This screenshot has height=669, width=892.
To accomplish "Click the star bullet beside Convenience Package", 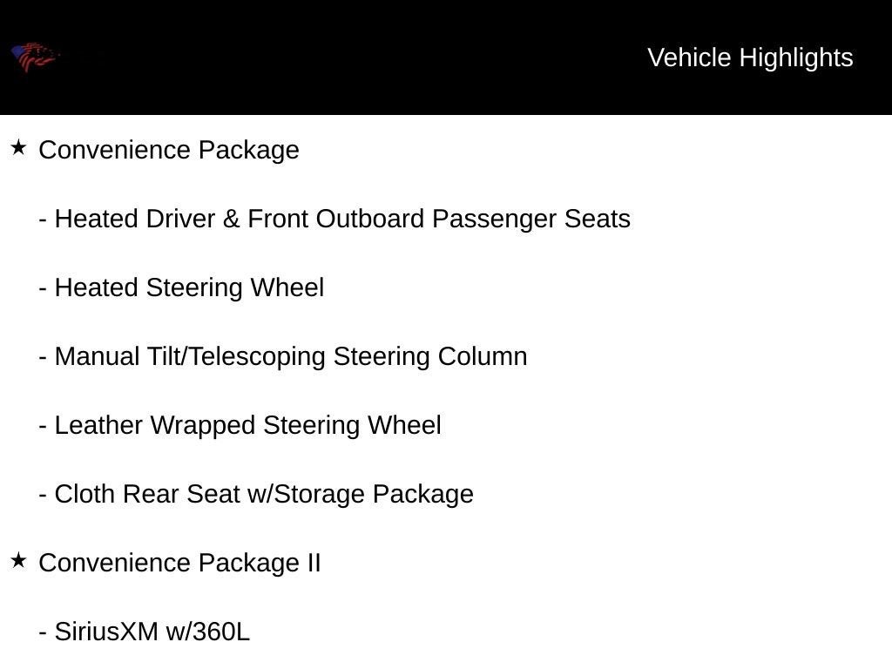I will (18, 148).
